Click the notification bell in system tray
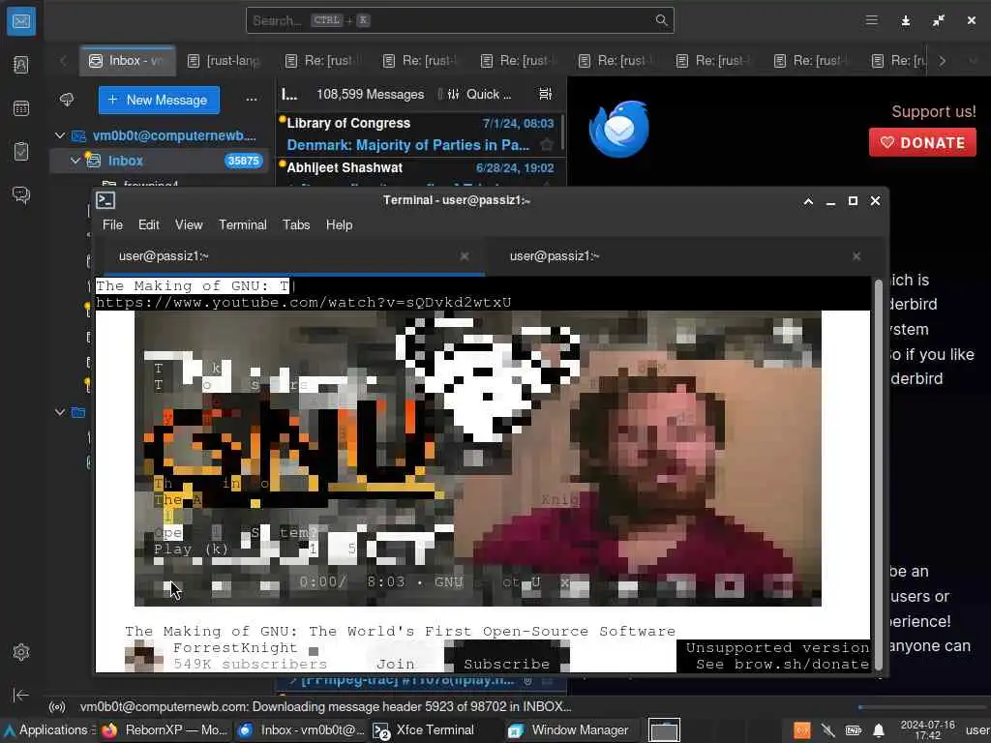 click(879, 731)
